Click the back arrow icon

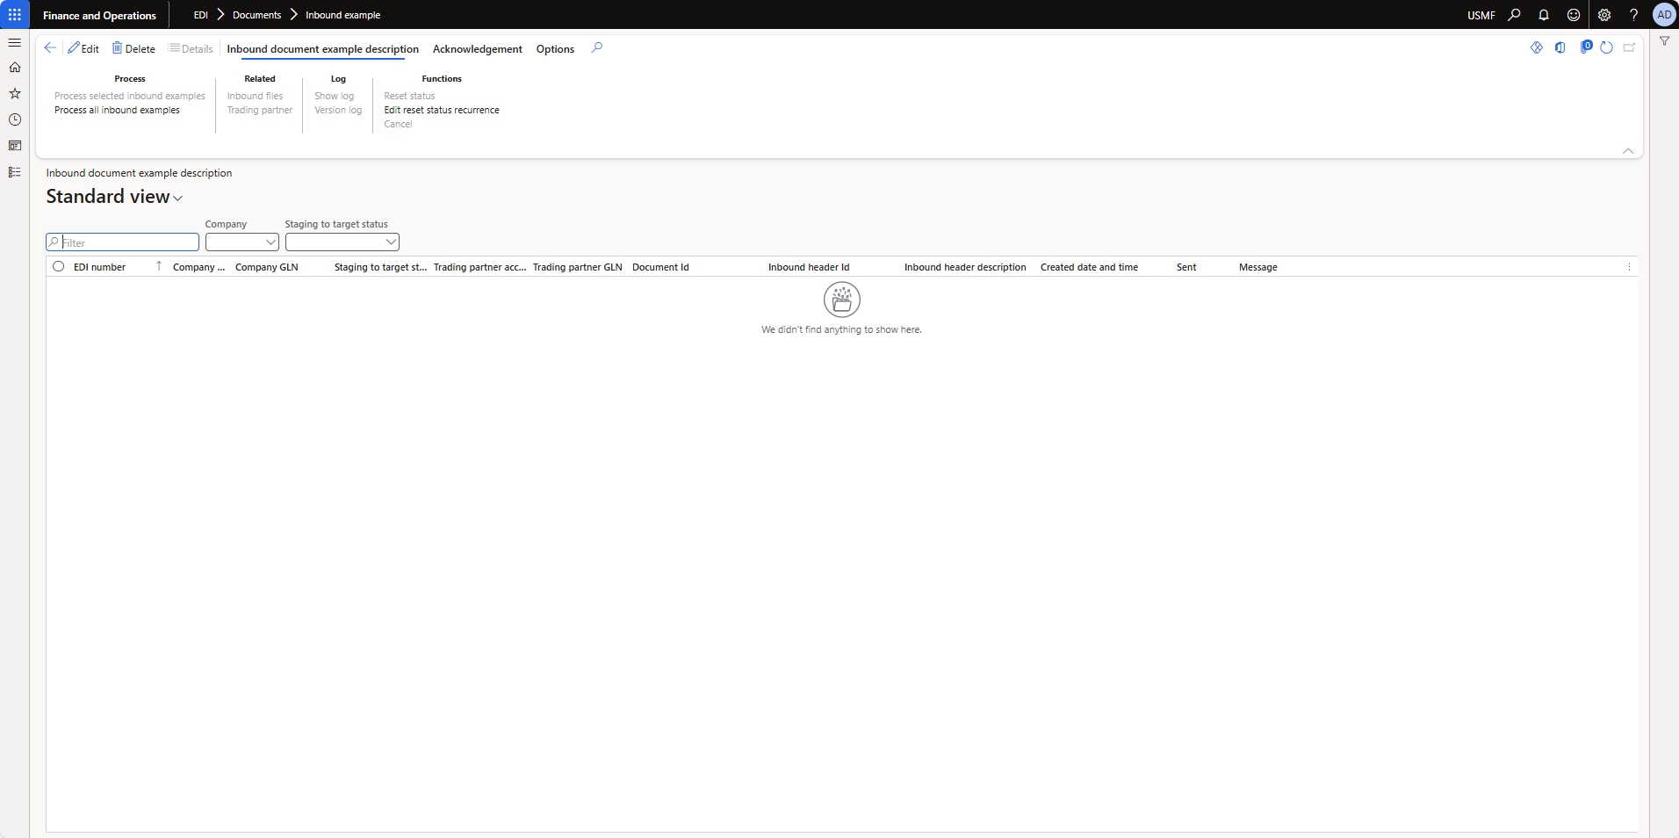coord(50,48)
